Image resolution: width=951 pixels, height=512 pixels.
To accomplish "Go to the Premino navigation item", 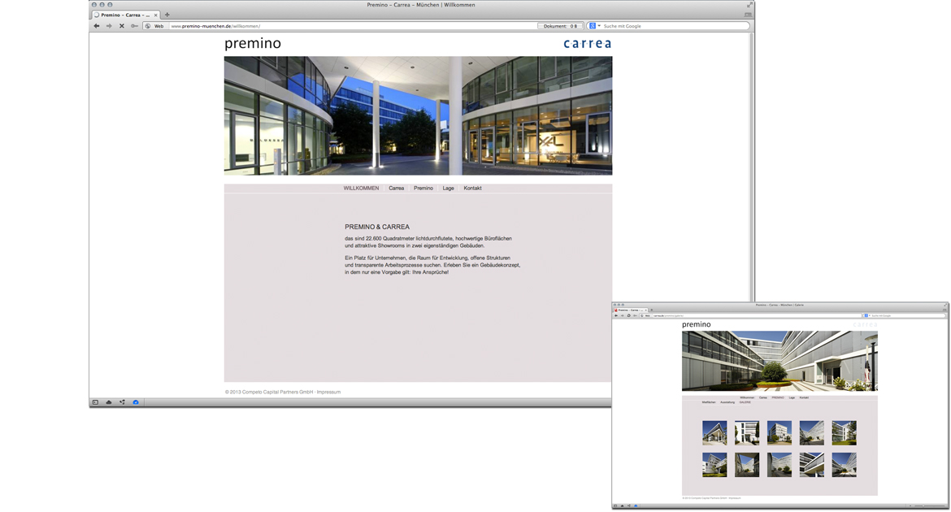I will point(423,189).
